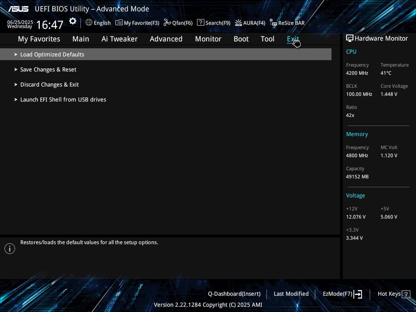
Task: Click the CPU temperature 41°C value
Action: [386, 73]
